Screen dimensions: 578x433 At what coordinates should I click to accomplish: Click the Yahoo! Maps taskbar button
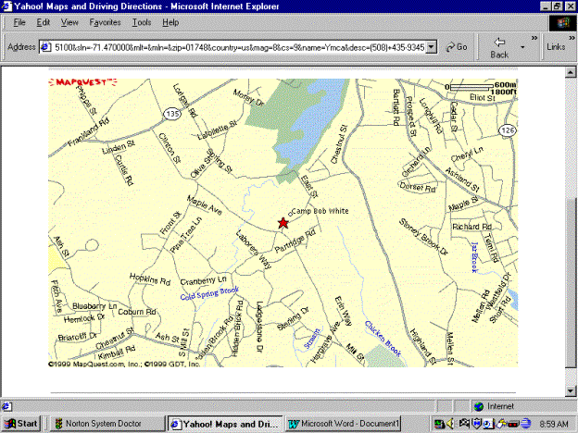coord(225,424)
